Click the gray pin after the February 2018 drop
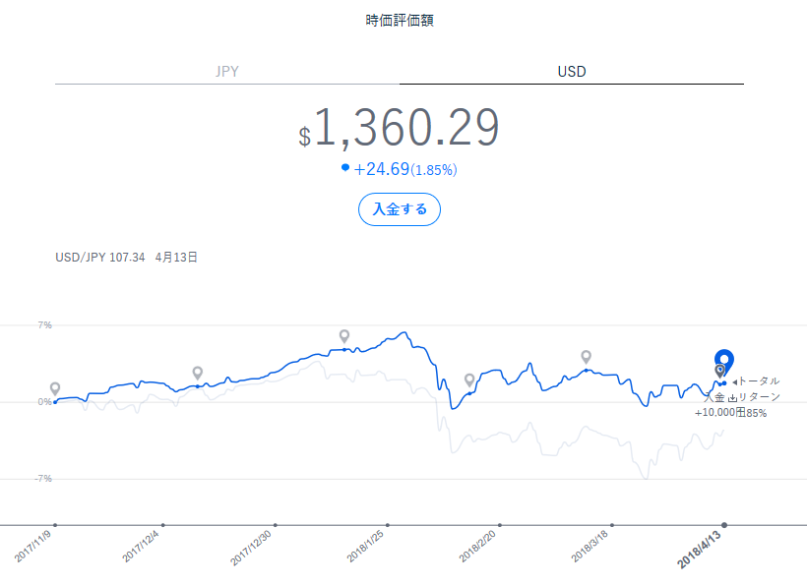 (469, 380)
